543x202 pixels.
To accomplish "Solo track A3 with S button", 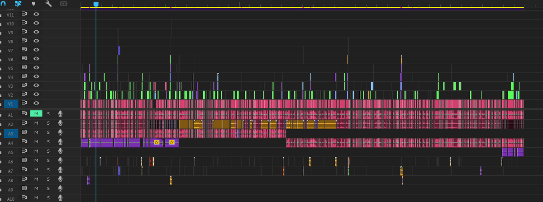I will tap(48, 132).
